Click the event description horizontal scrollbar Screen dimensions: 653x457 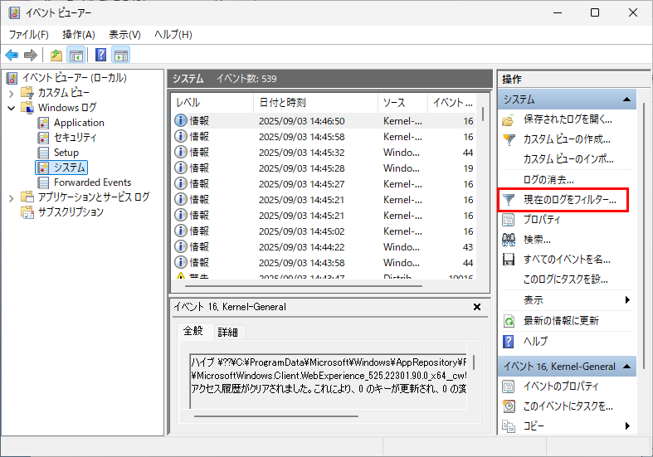tap(276, 416)
